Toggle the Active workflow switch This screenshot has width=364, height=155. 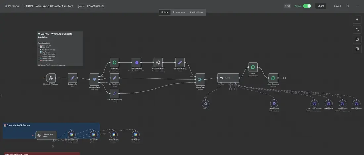307,6
